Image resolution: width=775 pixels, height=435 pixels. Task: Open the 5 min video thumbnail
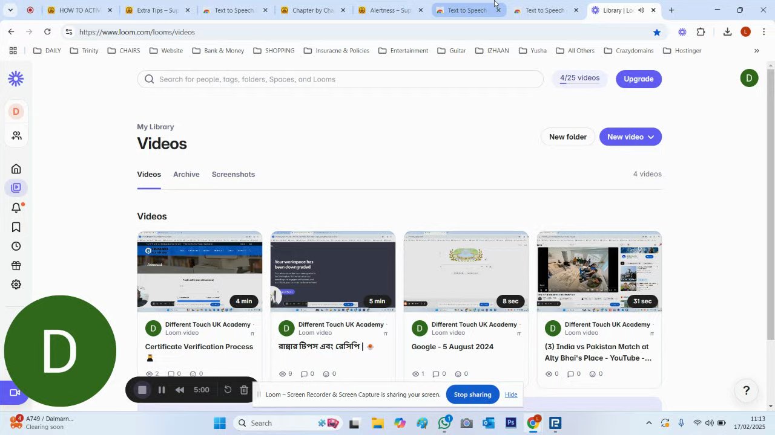click(x=333, y=271)
